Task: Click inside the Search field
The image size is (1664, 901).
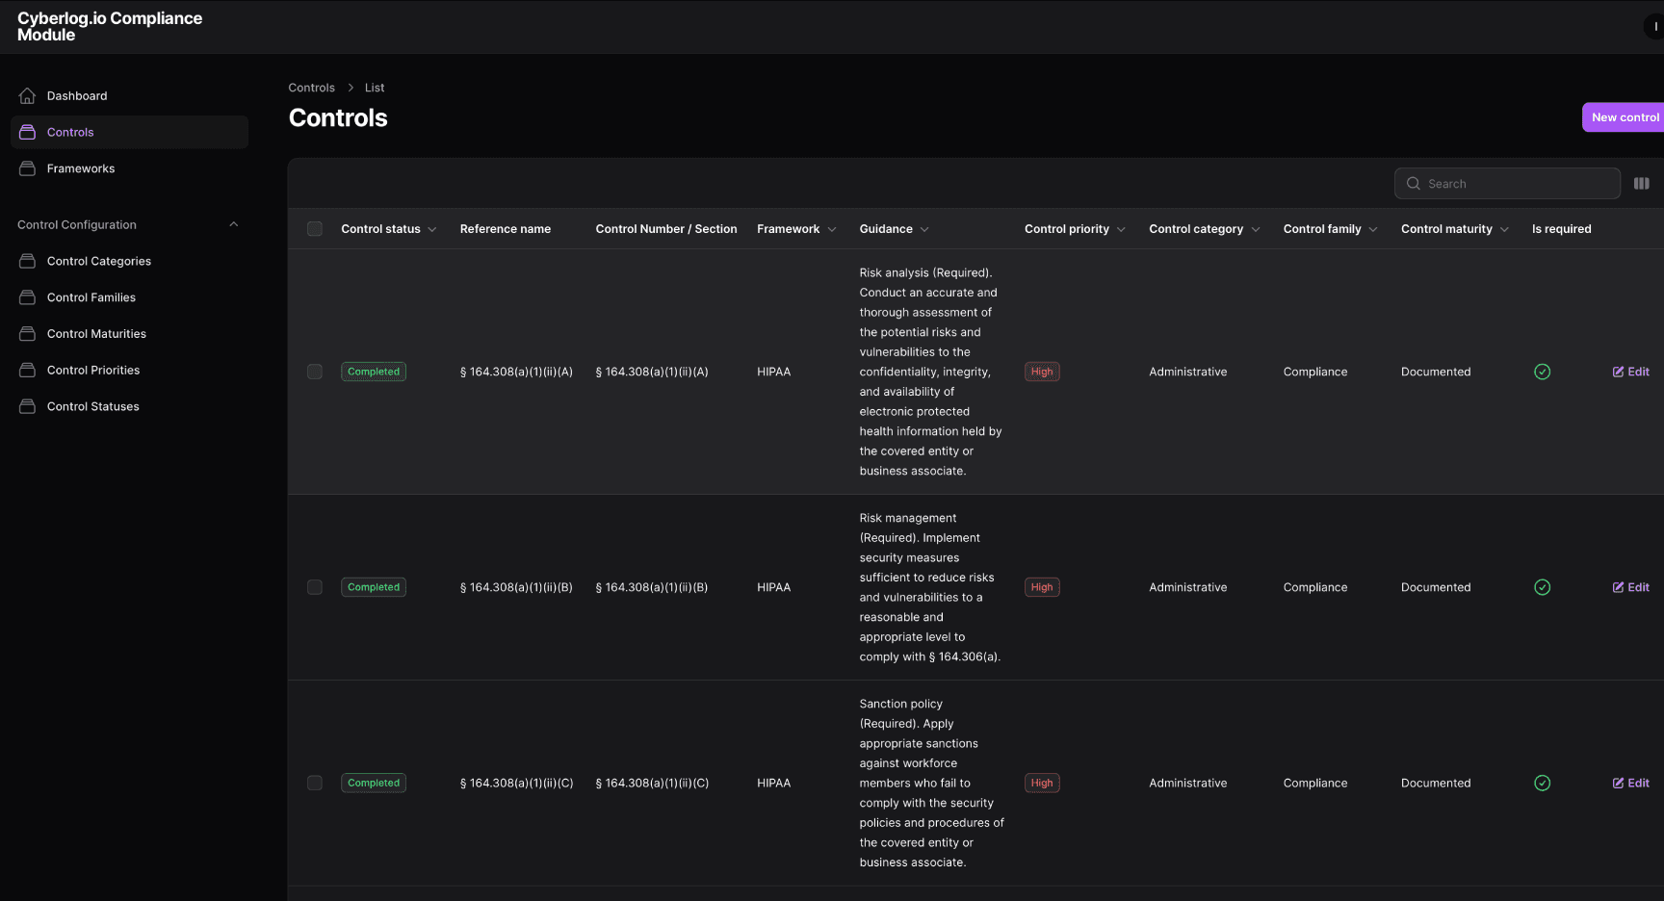Action: pos(1507,183)
